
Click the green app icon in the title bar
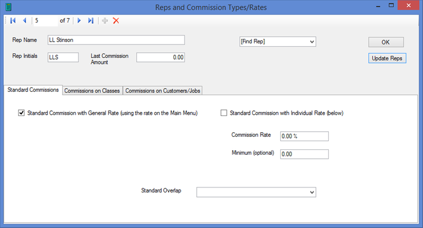[x=8, y=7]
